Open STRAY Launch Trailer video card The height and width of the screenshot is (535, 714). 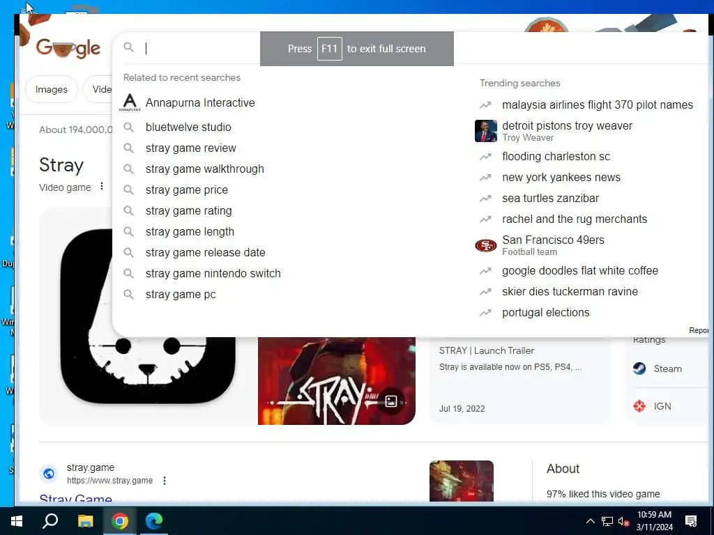pos(519,381)
